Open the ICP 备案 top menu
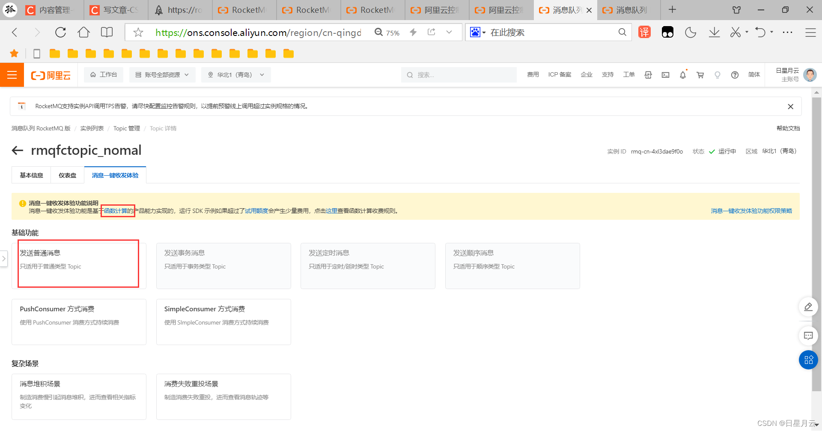Viewport: 822px width, 431px height. pos(560,75)
